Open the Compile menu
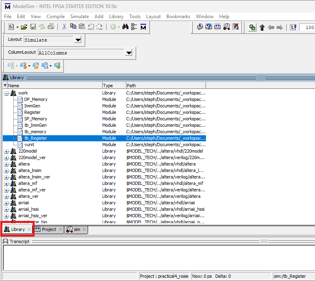Image resolution: width=315 pixels, height=281 pixels. (55, 17)
